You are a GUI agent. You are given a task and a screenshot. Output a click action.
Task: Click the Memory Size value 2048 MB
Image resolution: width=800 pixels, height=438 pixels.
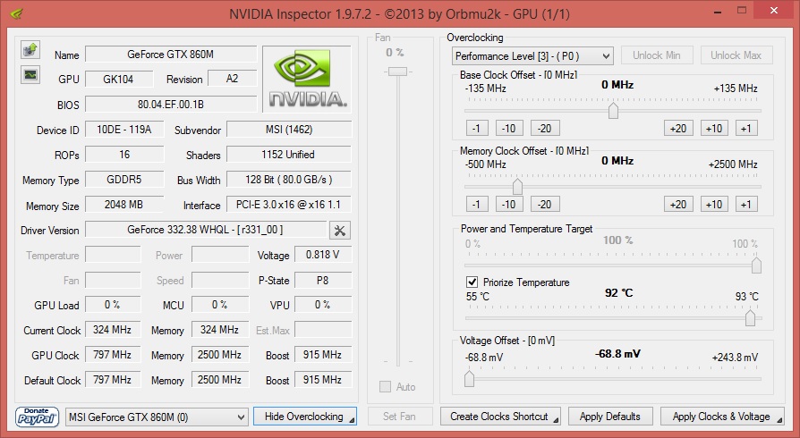click(124, 204)
